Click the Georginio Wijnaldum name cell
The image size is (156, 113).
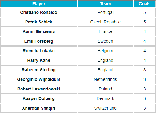(x=39, y=79)
